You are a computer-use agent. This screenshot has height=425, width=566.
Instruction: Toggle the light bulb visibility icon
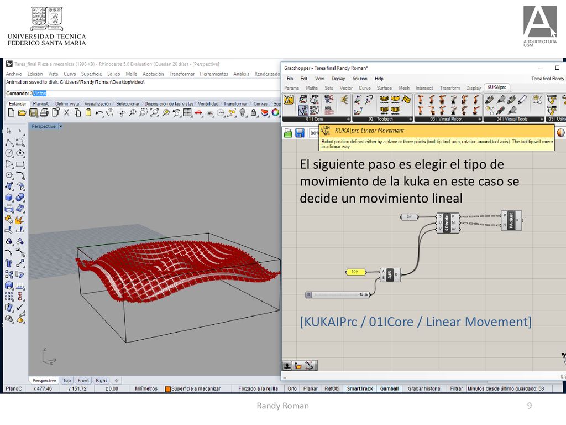[243, 113]
